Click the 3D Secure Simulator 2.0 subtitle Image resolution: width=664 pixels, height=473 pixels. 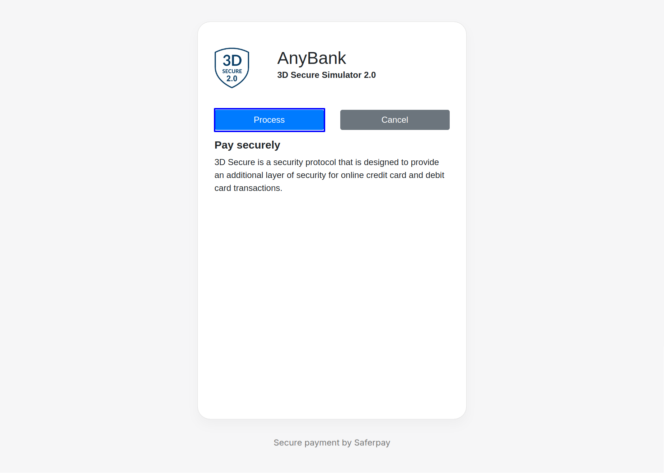(326, 75)
